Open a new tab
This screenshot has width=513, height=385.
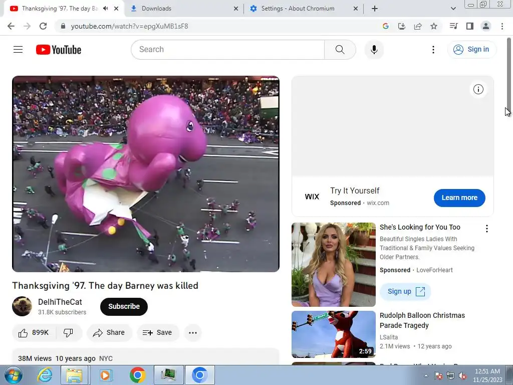coord(375,9)
